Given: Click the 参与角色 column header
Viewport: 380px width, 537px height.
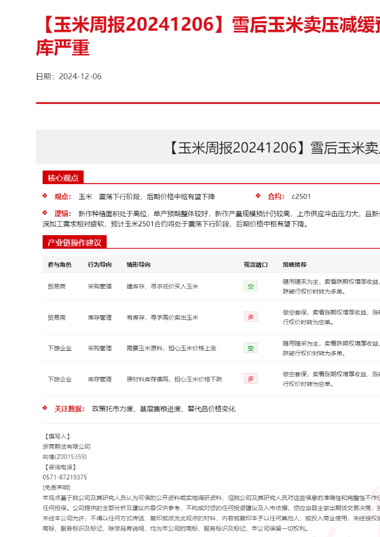Looking at the screenshot, I should pos(59,264).
